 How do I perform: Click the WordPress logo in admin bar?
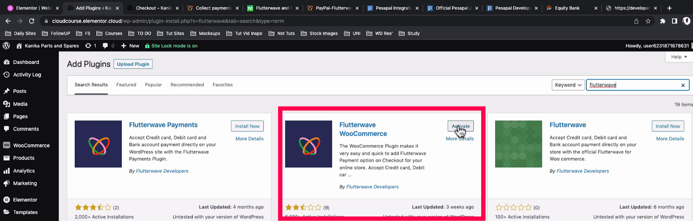click(6, 45)
